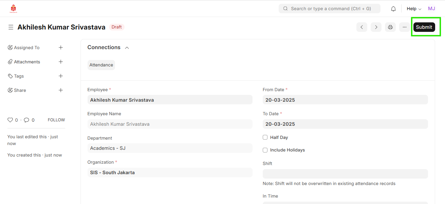
Task: Open the Help dropdown menu
Action: tap(414, 9)
